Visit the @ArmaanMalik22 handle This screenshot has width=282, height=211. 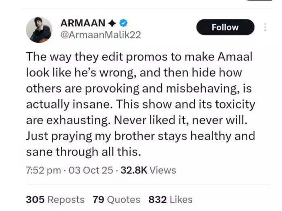(x=101, y=35)
